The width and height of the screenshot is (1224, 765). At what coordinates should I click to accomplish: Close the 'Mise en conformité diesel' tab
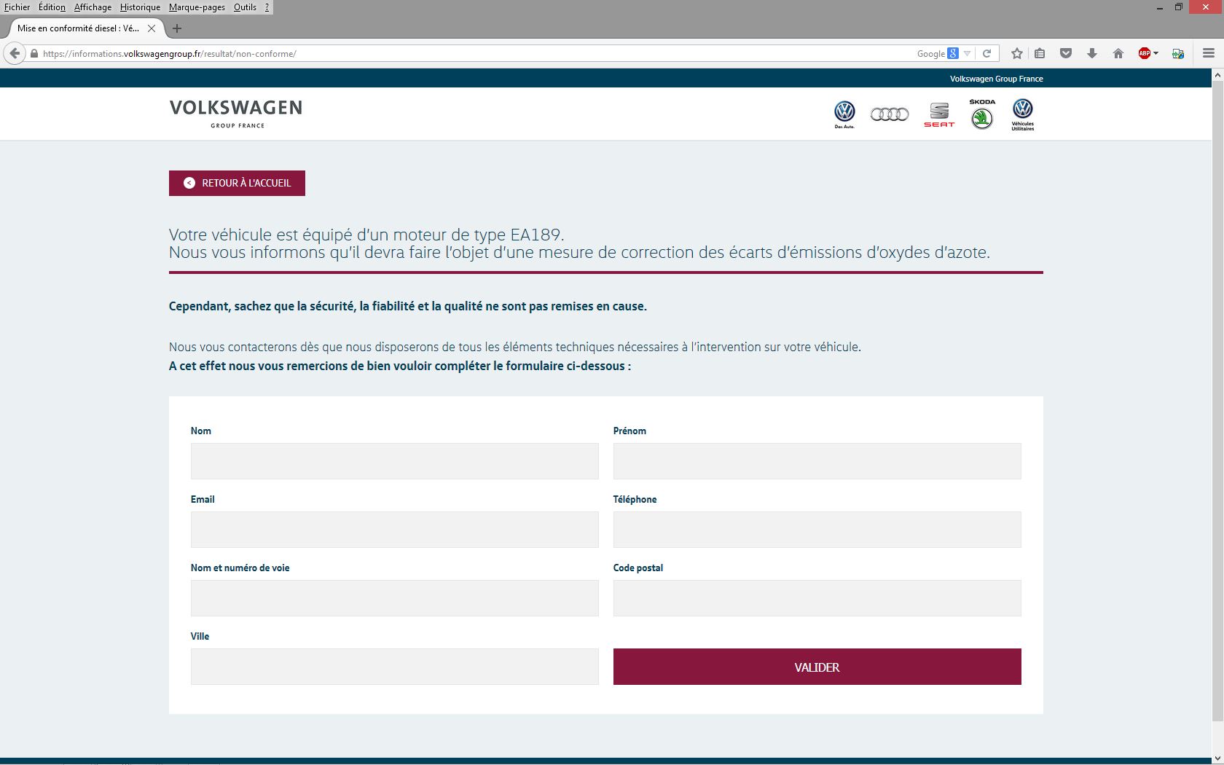coord(152,28)
